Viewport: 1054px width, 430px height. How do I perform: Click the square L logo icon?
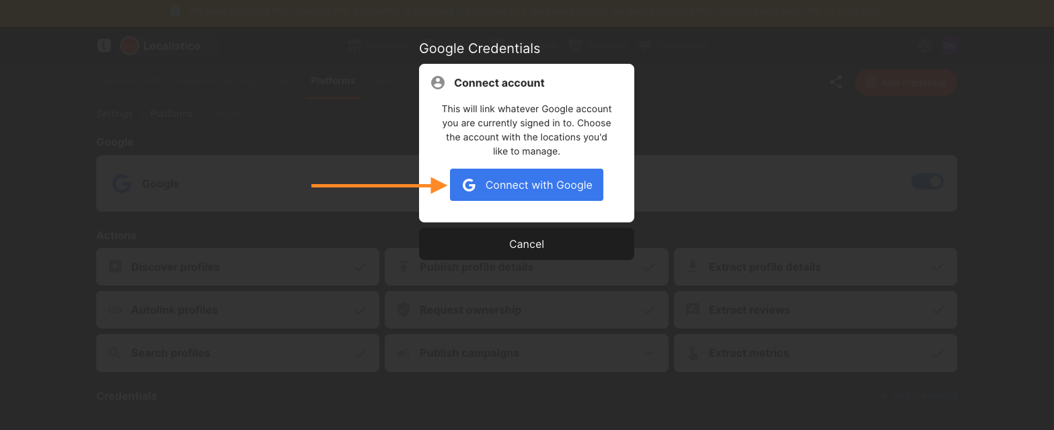(x=104, y=46)
